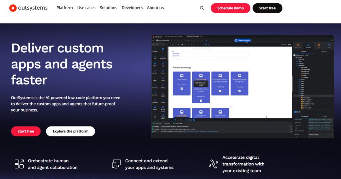Select the Expression widget in toolbox
Viewport: 341px width, 179px height.
coord(163,57)
